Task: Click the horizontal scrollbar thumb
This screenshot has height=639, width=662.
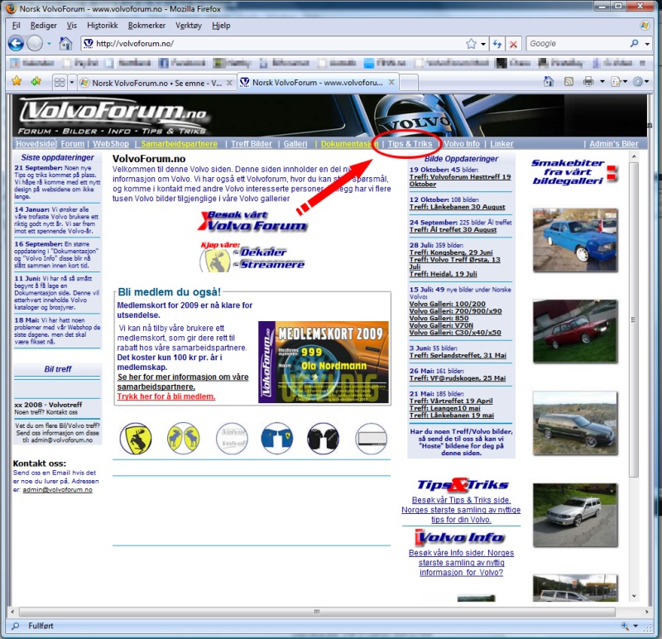Action: click(317, 612)
